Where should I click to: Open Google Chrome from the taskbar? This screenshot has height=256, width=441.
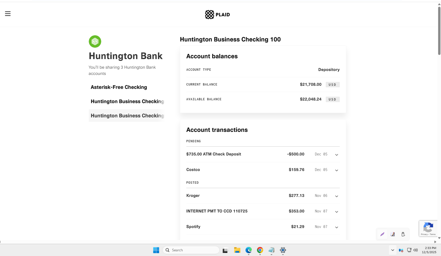pyautogui.click(x=260, y=250)
